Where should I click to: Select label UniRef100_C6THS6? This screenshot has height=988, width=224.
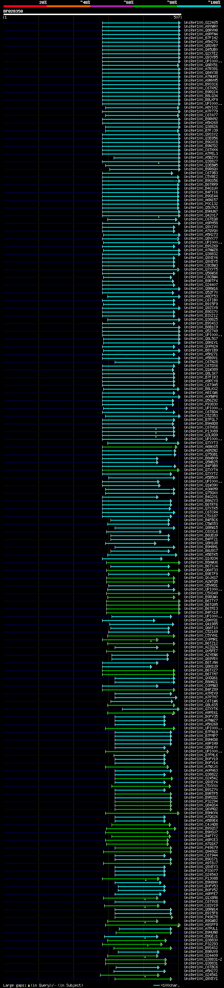point(201,427)
